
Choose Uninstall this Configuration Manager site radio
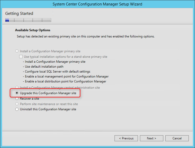[x=17, y=109]
